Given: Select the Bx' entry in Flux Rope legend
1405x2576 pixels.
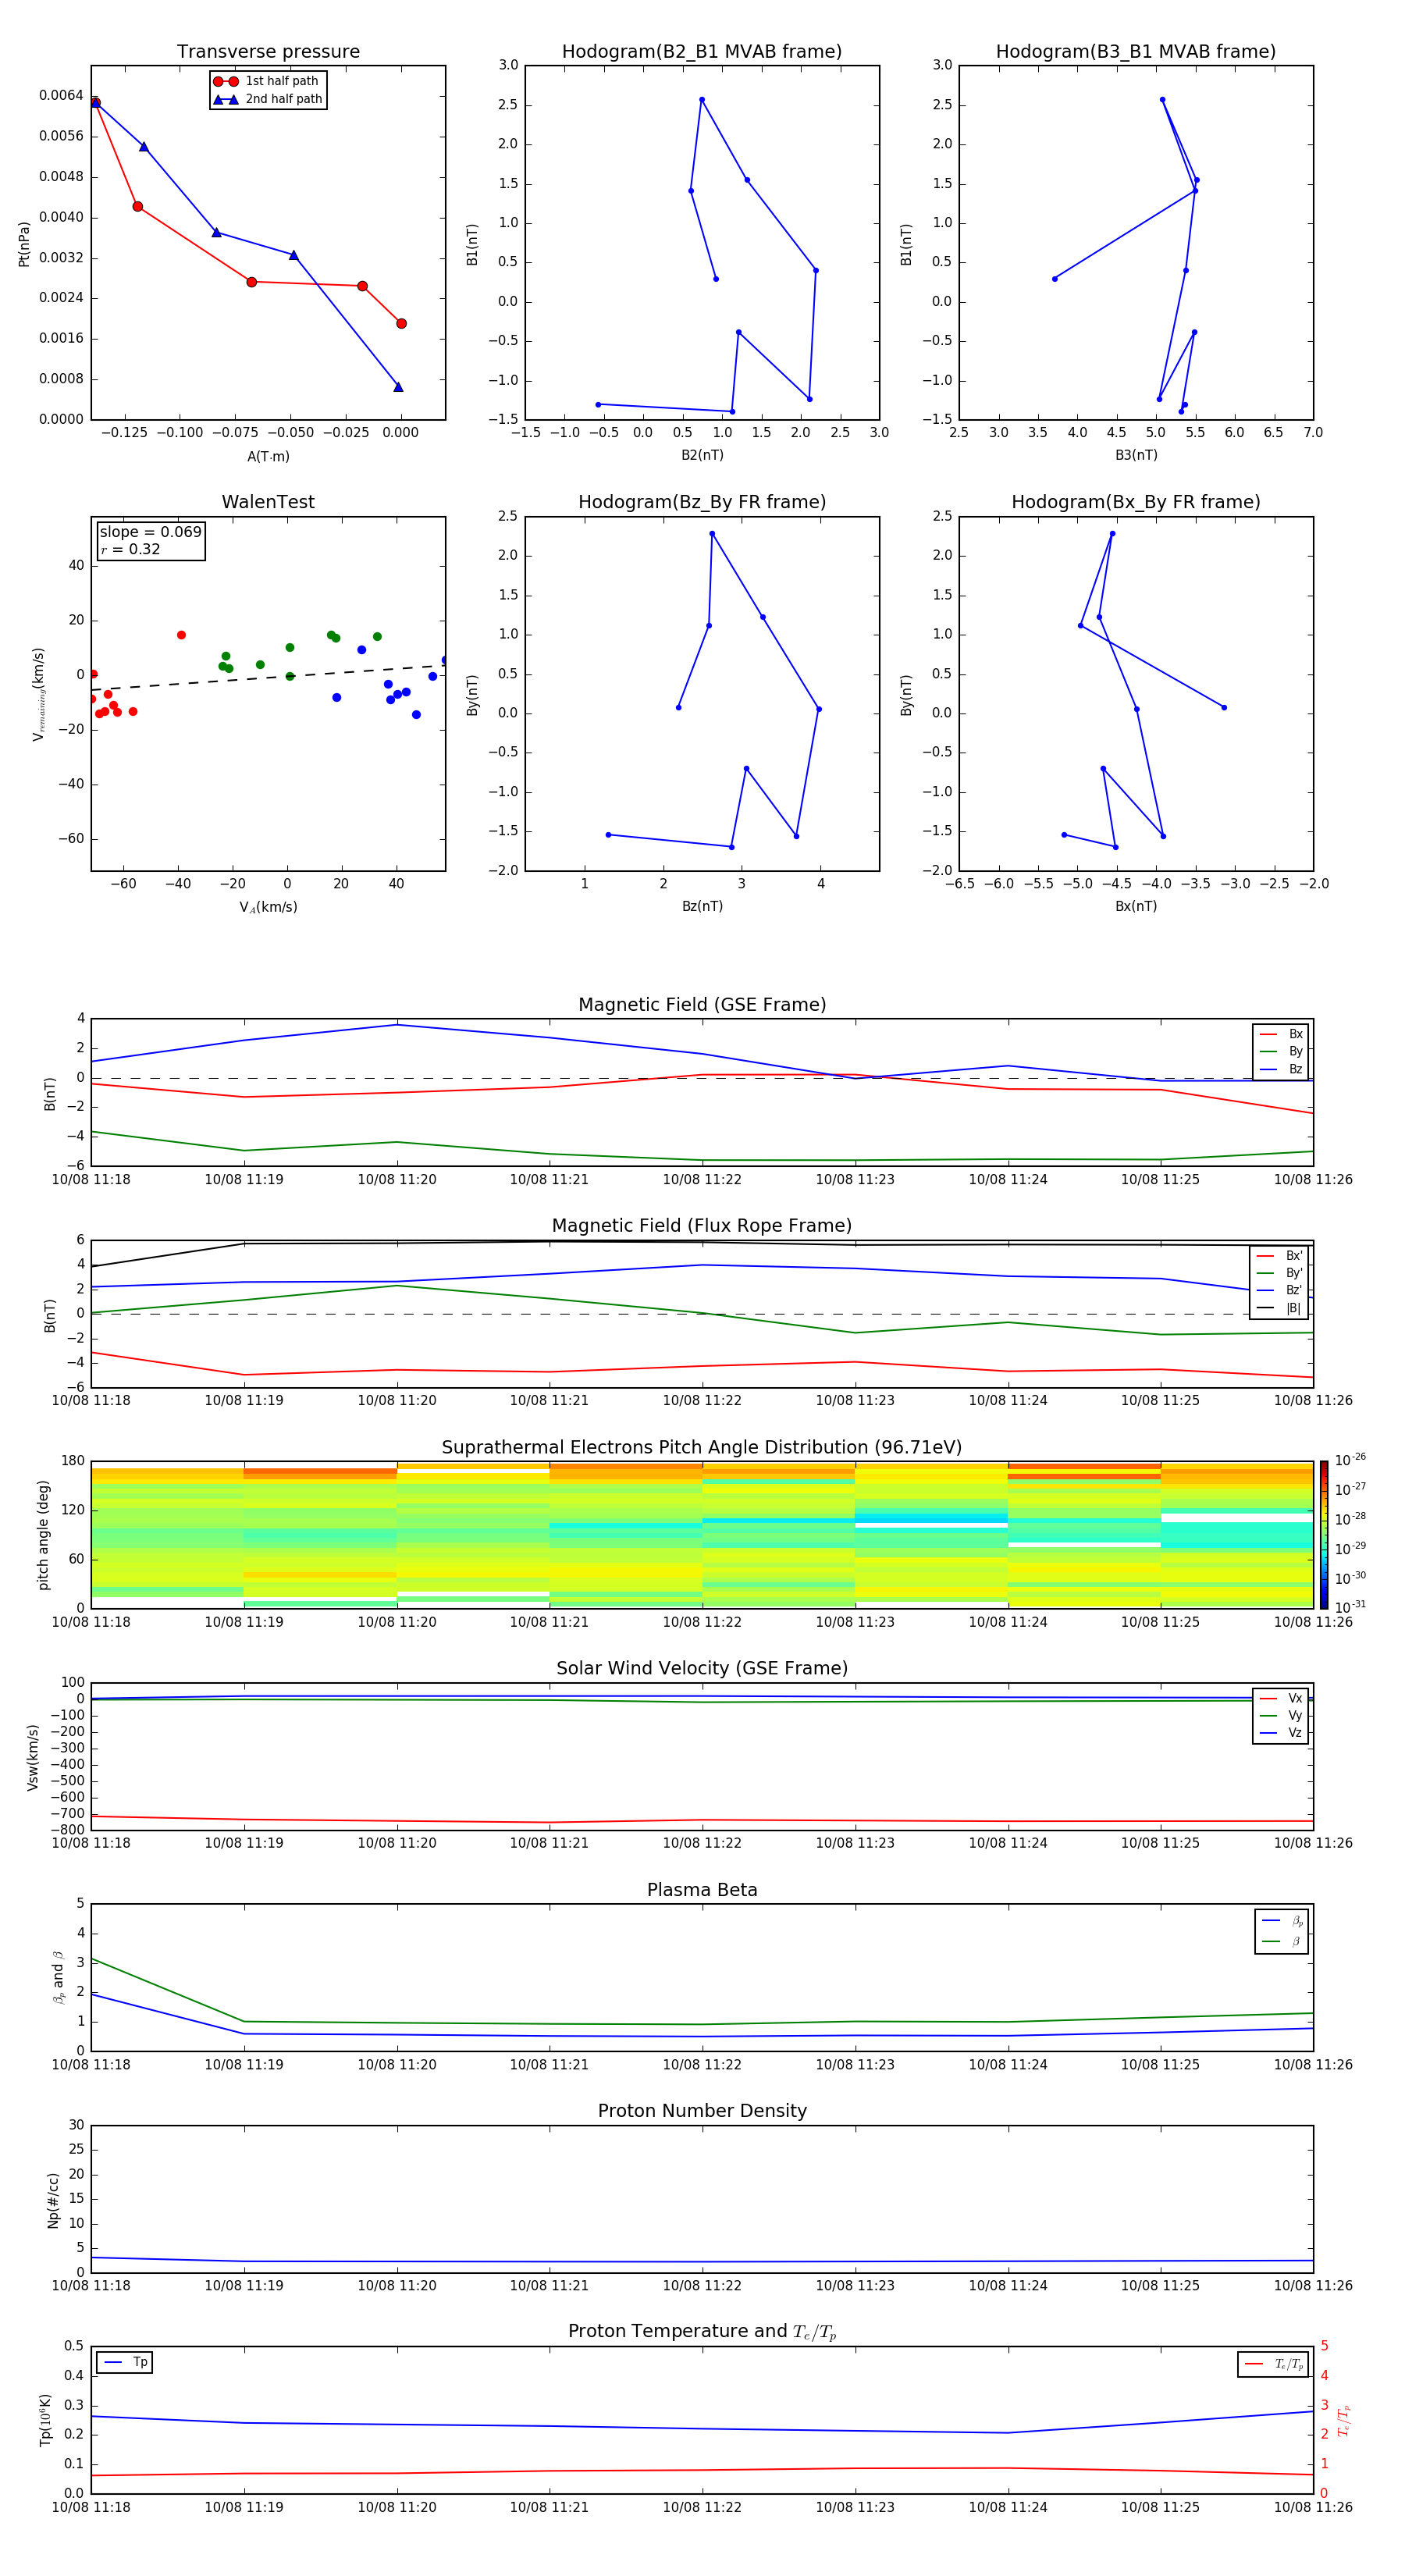Looking at the screenshot, I should point(1279,1256).
